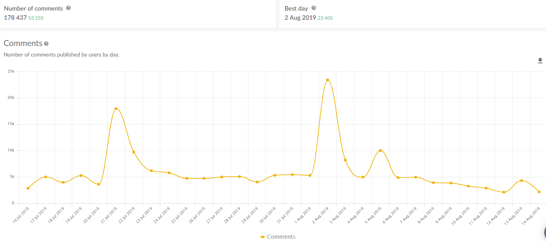
Task: Select the 21 Jul 2019 data point
Action: click(x=116, y=109)
